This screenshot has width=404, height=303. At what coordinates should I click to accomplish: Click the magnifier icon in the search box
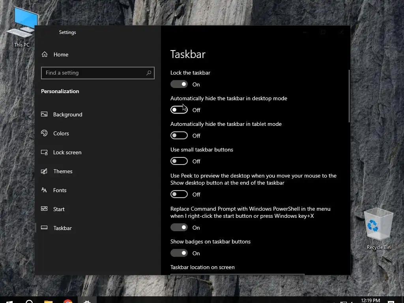click(149, 73)
